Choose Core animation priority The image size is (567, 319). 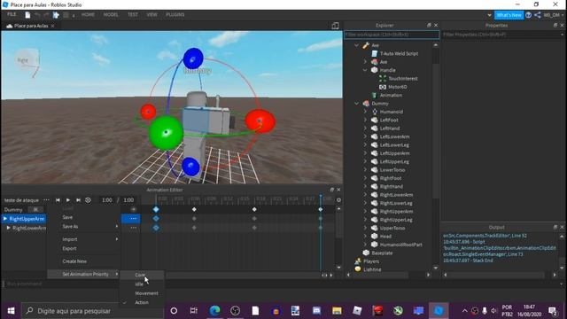(x=142, y=275)
